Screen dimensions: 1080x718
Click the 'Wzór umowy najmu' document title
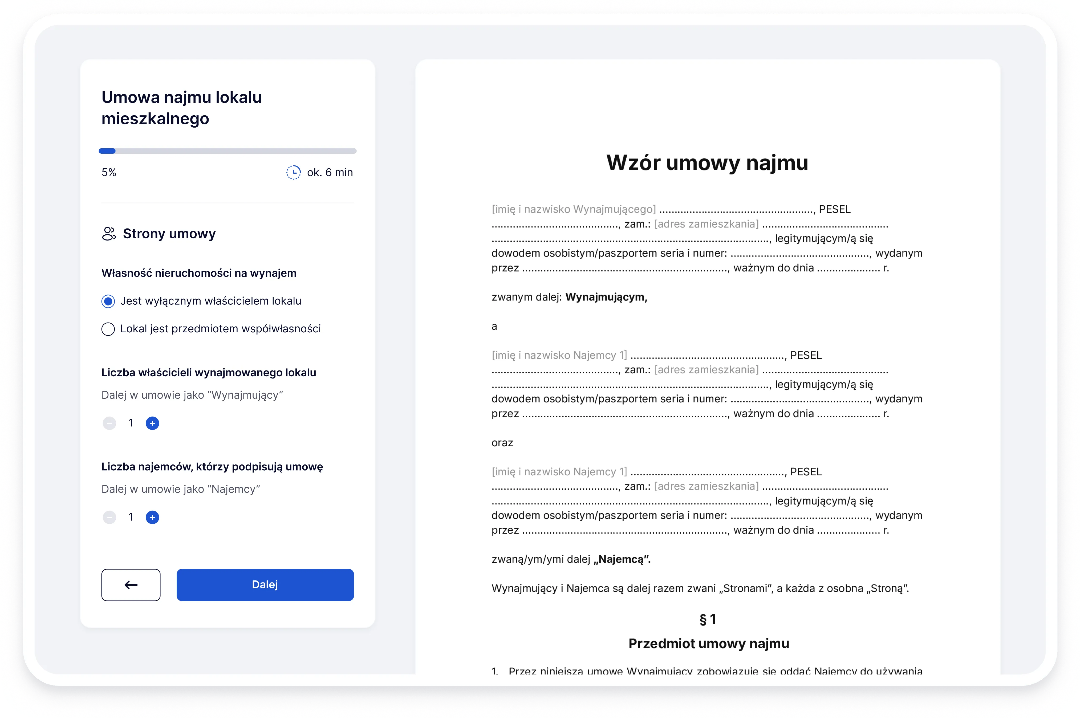point(707,162)
